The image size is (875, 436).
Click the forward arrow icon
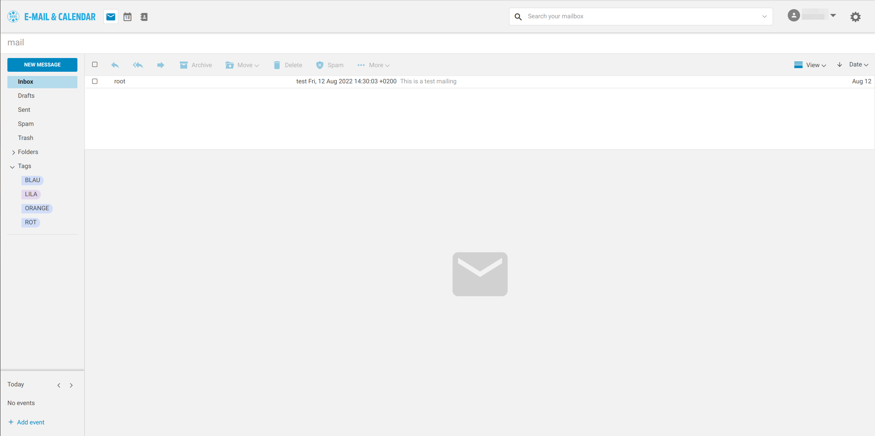coord(160,65)
